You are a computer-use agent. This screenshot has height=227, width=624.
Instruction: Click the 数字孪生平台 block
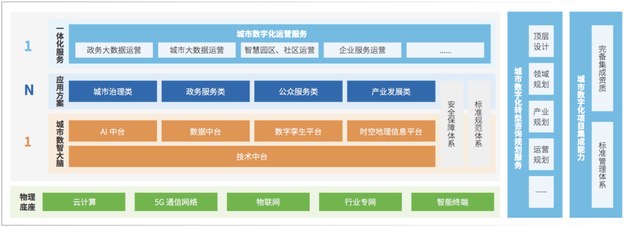click(x=299, y=131)
